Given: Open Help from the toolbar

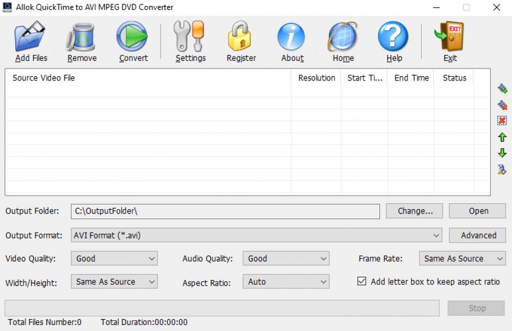Looking at the screenshot, I should pyautogui.click(x=393, y=37).
